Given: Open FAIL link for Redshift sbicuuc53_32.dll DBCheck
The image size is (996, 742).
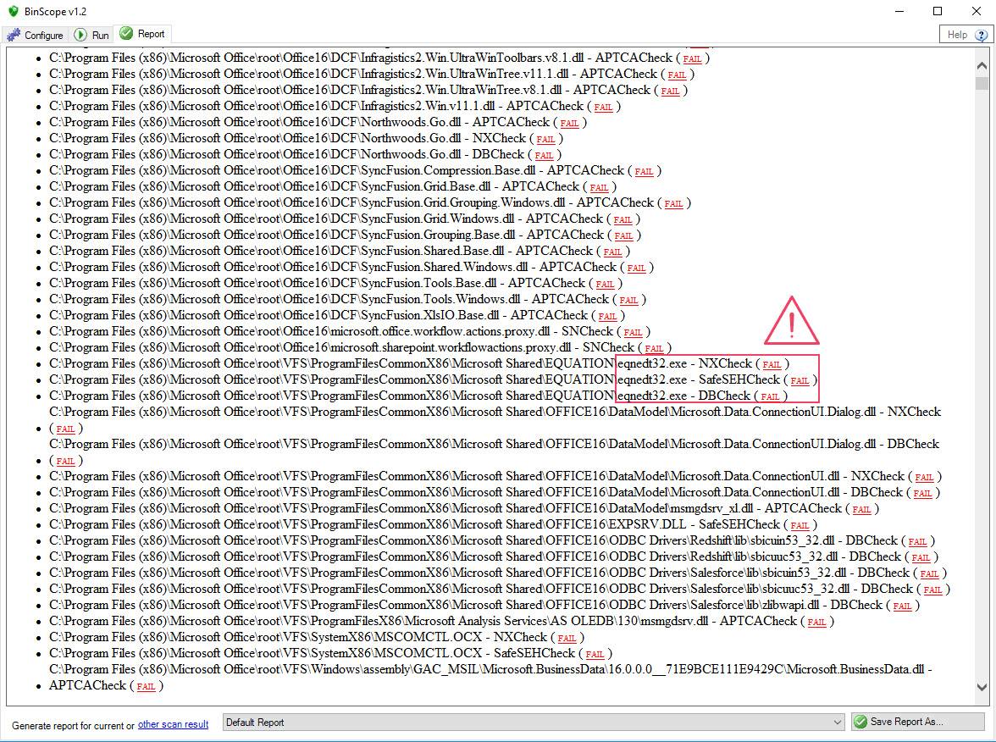Looking at the screenshot, I should (921, 557).
